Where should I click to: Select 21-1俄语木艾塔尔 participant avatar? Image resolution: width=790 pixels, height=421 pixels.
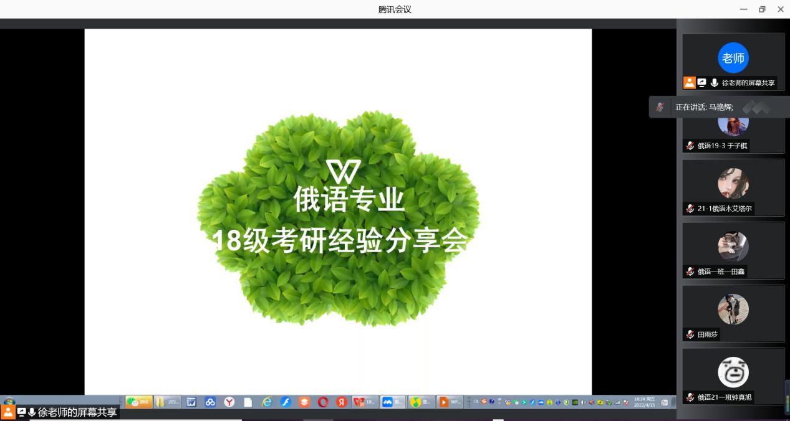(x=733, y=183)
